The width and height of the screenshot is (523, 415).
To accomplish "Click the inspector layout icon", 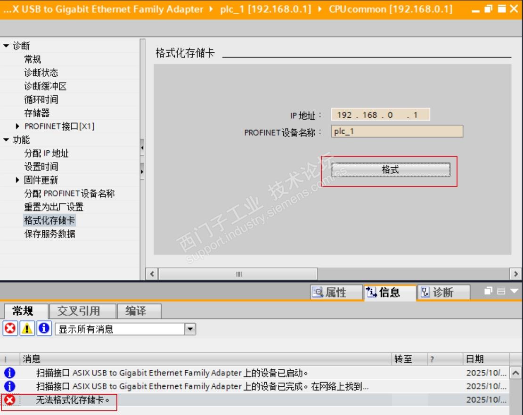I will [501, 291].
